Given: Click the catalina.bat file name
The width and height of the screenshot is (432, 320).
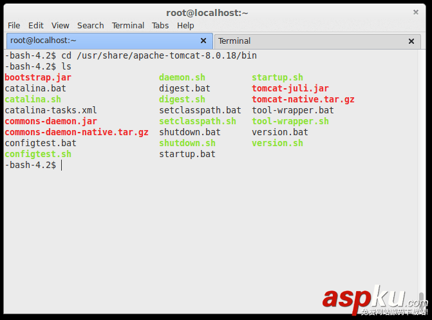Looking at the screenshot, I should pos(35,88).
